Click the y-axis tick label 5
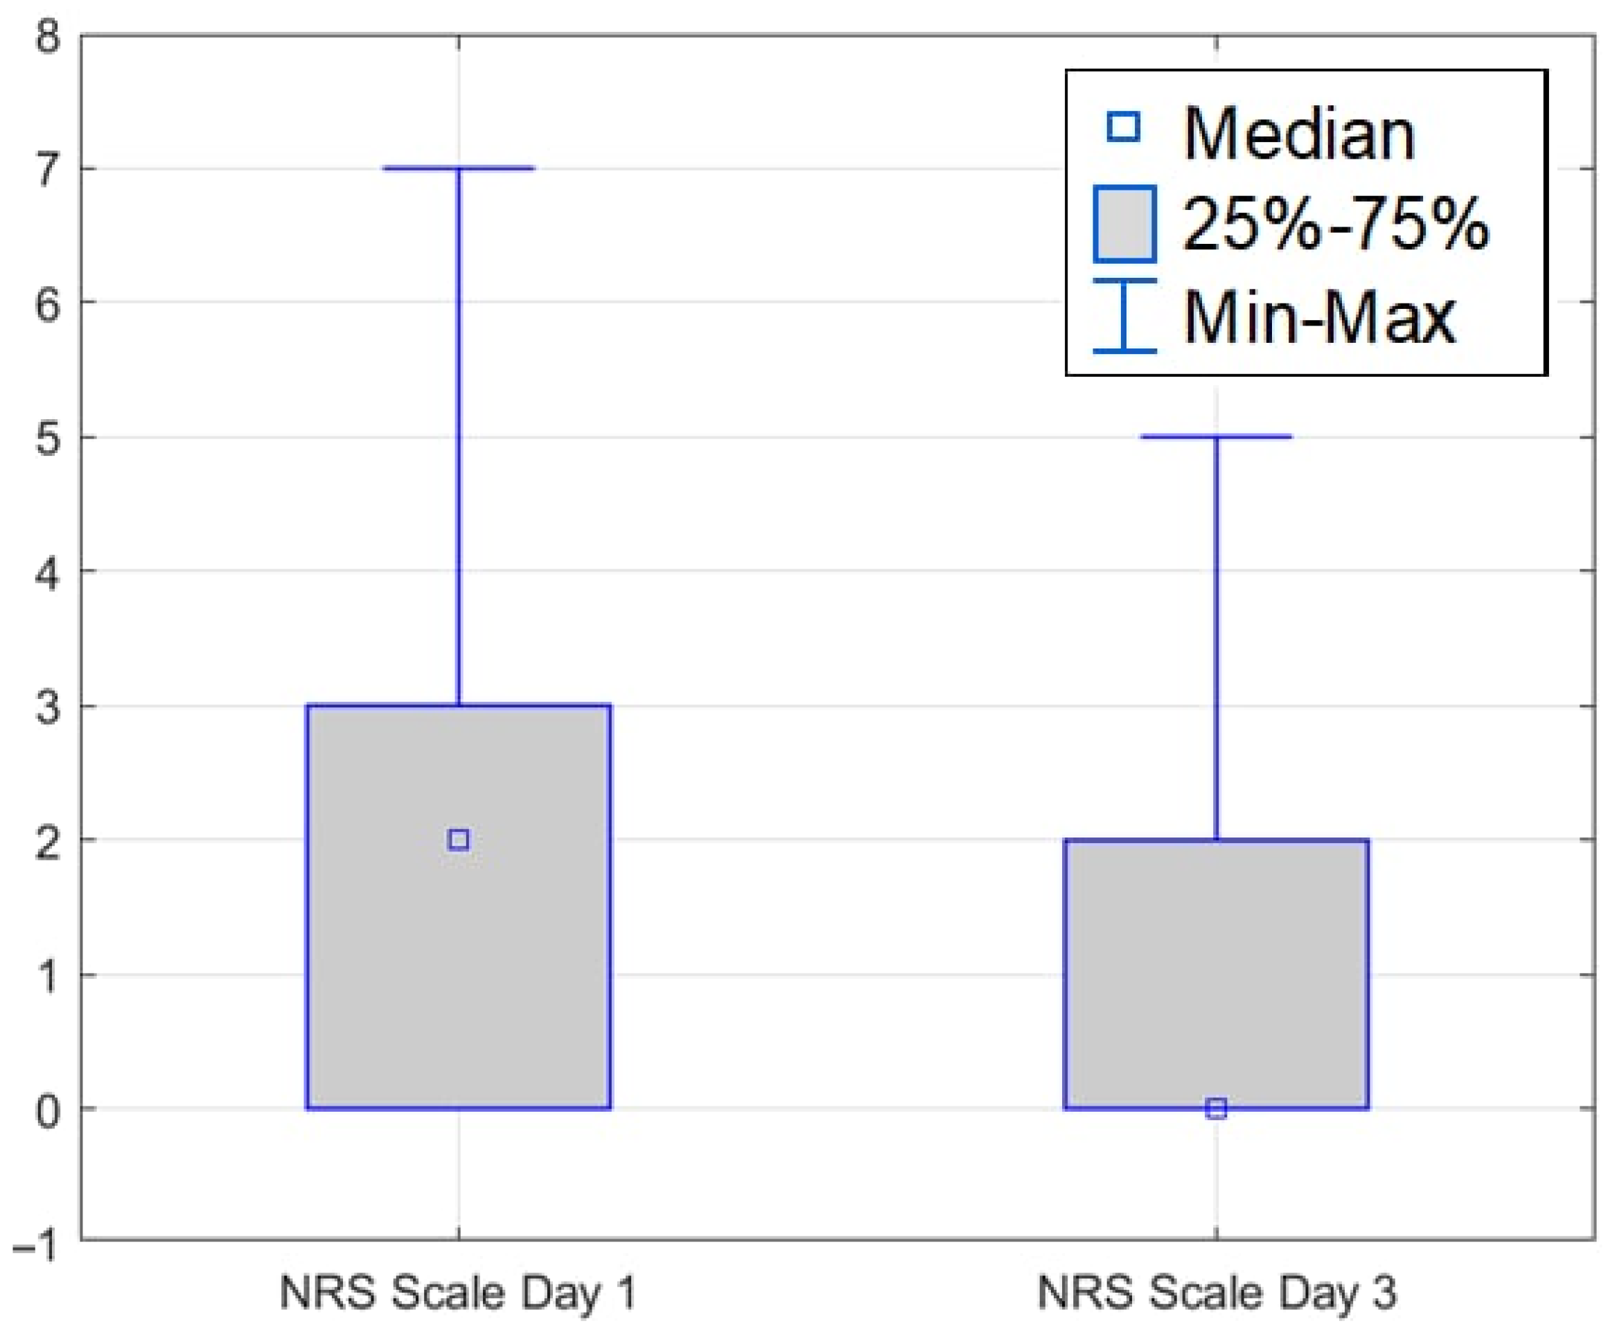 [47, 439]
